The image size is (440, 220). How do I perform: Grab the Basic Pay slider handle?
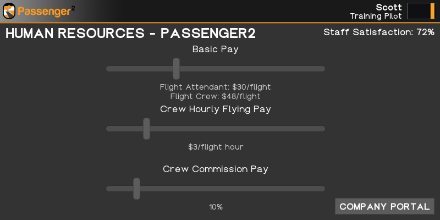176,69
